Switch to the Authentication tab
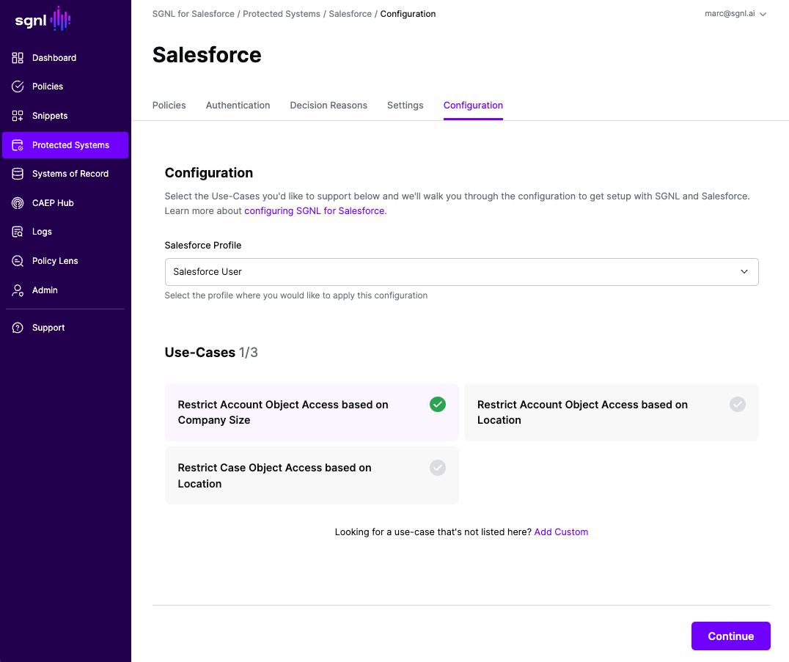The image size is (789, 662). coord(238,105)
